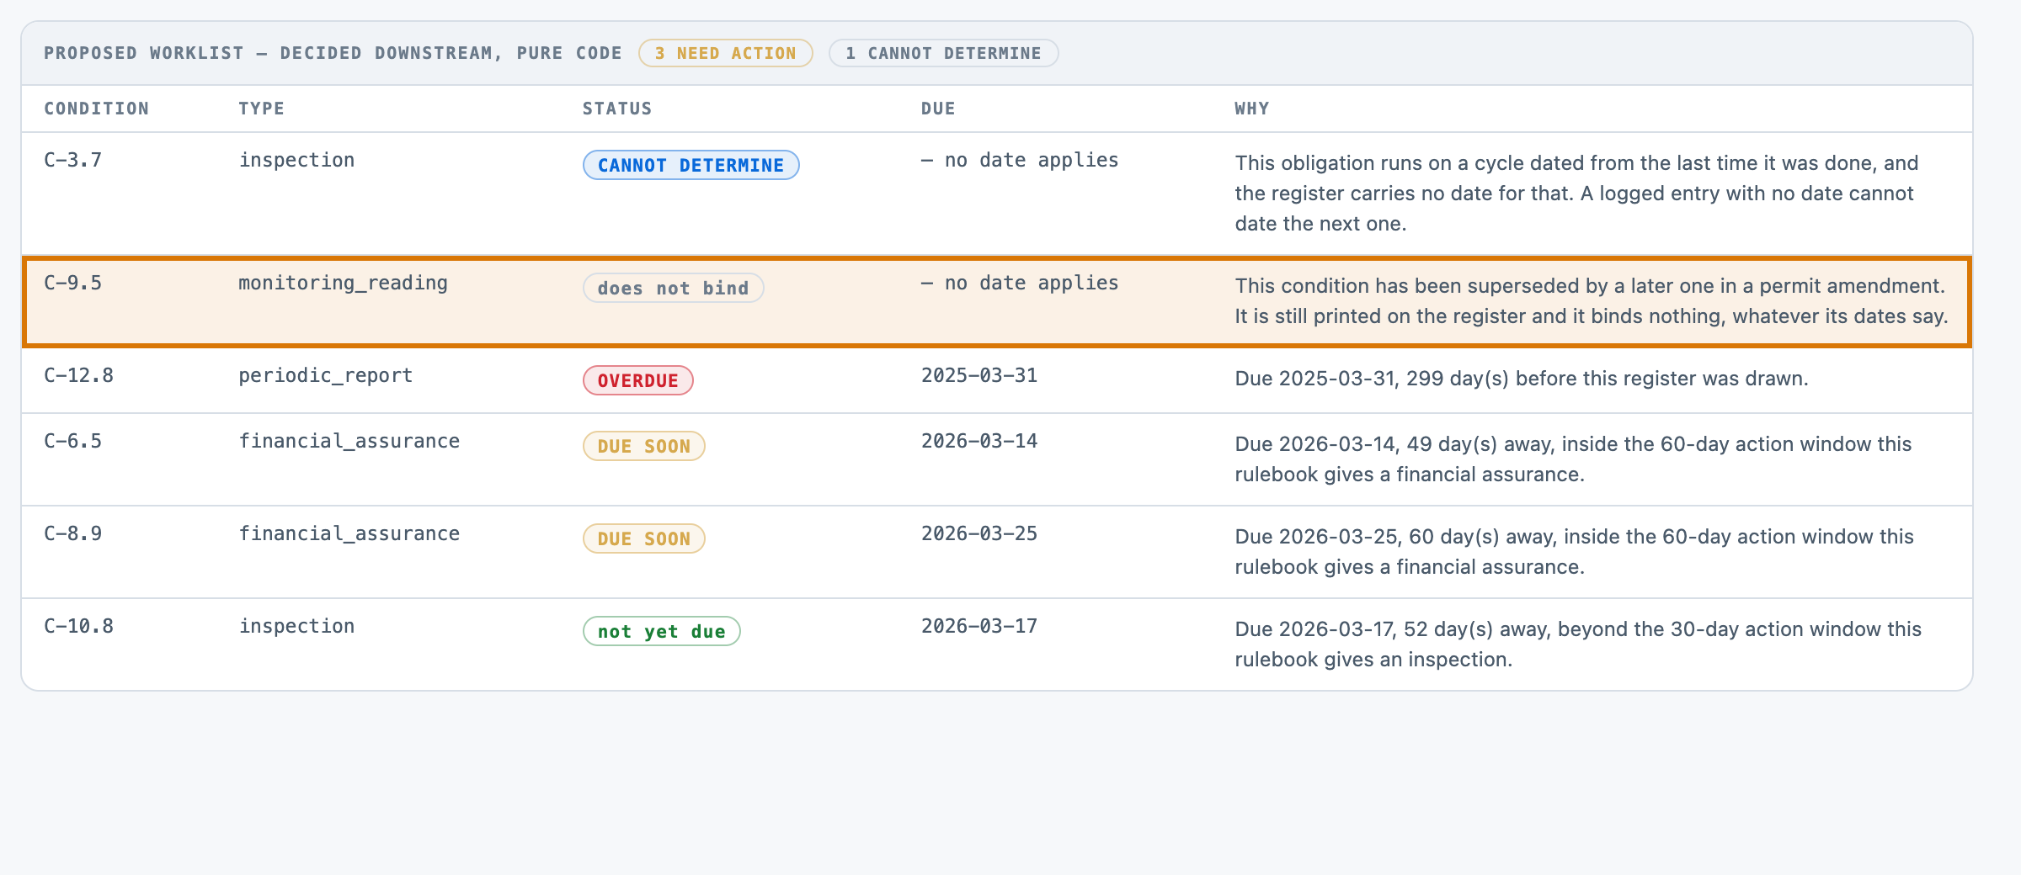Screen dimensions: 2021x875
Task: Click the not yet due status pill
Action: [x=661, y=631]
